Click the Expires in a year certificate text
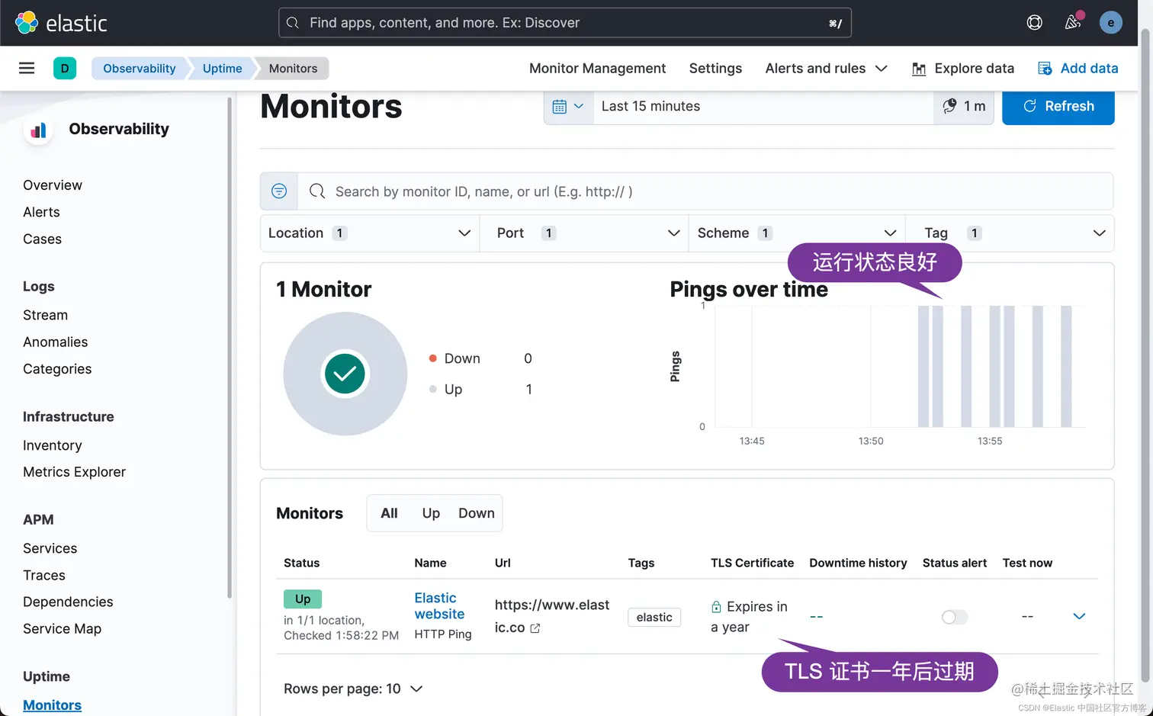 click(x=750, y=617)
